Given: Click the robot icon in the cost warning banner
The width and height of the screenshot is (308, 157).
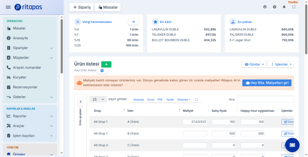Looking at the screenshot, I should coord(79,83).
